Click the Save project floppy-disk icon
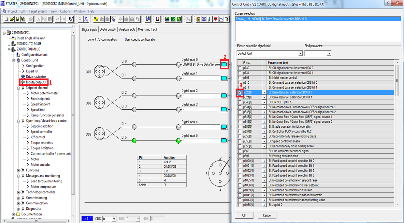This screenshot has width=404, height=223. [x=18, y=19]
